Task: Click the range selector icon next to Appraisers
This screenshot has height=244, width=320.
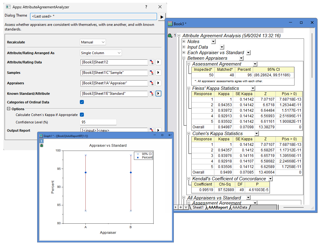Action: click(x=151, y=83)
